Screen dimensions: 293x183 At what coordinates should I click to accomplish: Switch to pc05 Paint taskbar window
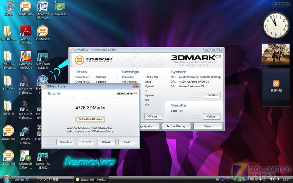coord(54,179)
